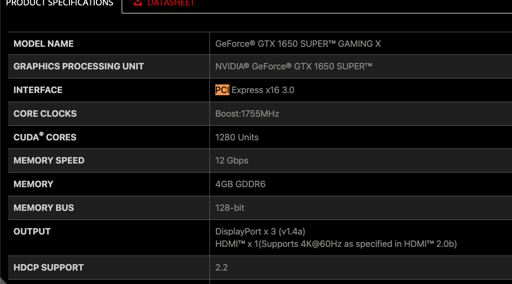Click the Graphics Processing Unit label
The height and width of the screenshot is (284, 512).
[79, 66]
